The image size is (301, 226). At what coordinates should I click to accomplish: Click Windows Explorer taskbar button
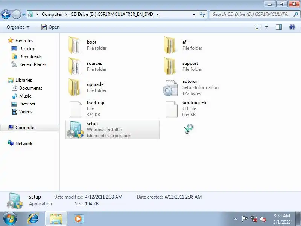pos(56,219)
